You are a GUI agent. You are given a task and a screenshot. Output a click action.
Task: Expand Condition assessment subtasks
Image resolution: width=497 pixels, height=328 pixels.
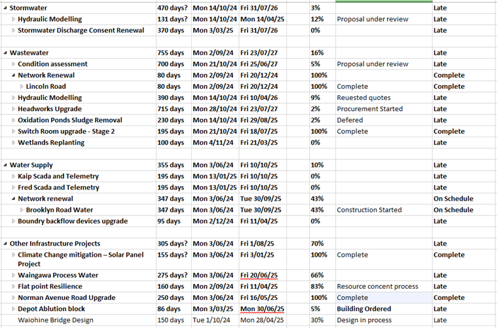click(13, 64)
